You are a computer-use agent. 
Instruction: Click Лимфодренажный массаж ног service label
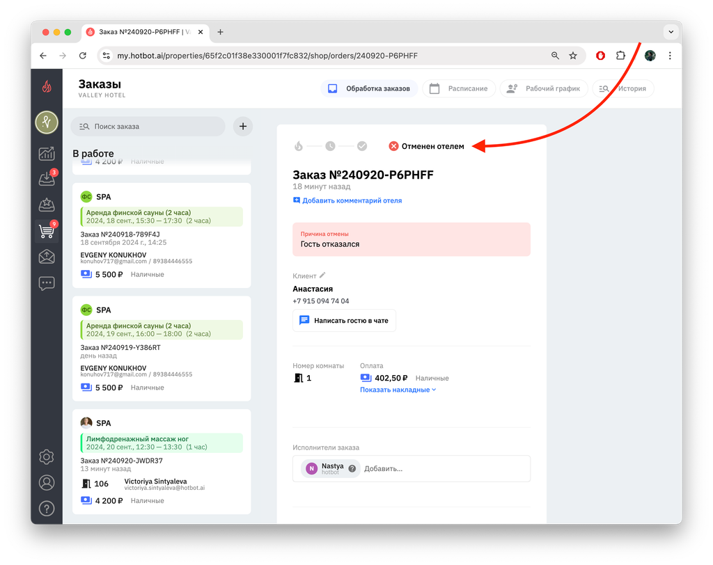[x=137, y=439]
